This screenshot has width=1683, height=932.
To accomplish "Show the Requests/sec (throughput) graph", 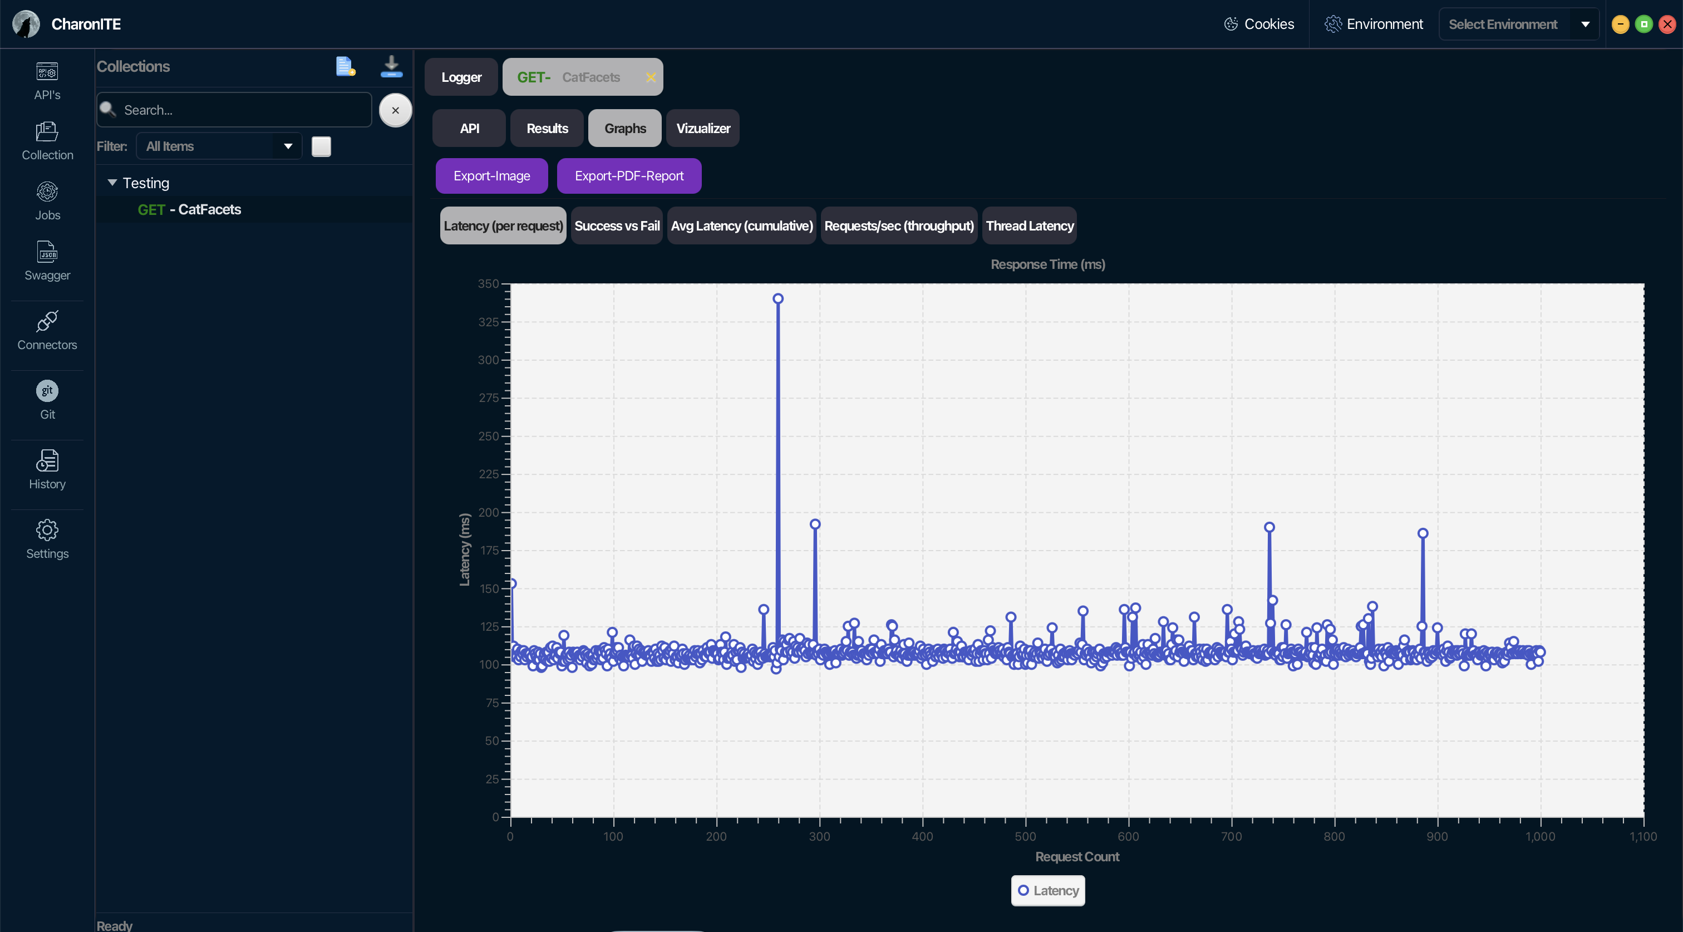I will click(899, 225).
